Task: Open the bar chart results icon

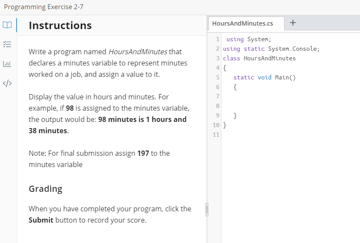Action: tap(7, 64)
